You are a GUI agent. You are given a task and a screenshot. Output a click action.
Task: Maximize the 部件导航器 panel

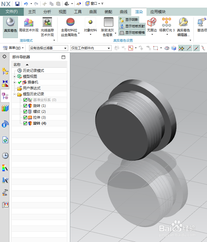click(63, 57)
